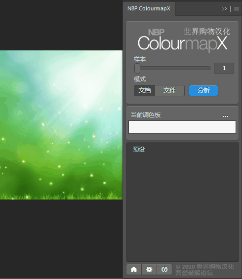The width and height of the screenshot is (242, 279).
Task: Click the 预设 presets heading
Action: (139, 149)
